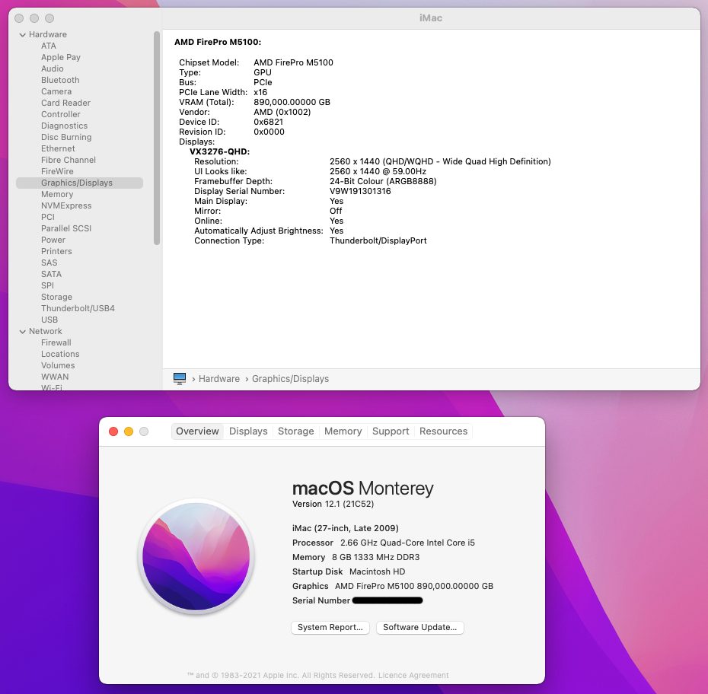Select ATA in the Hardware list

(x=49, y=46)
